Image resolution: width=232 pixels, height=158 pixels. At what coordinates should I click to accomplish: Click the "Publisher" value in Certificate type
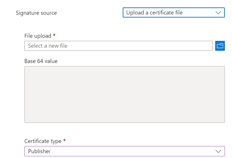coord(39,151)
